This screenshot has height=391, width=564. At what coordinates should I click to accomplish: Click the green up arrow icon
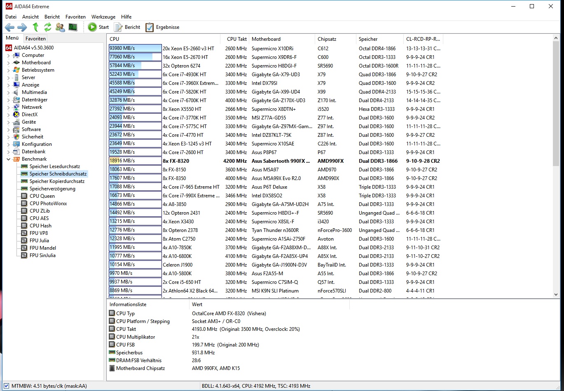36,27
